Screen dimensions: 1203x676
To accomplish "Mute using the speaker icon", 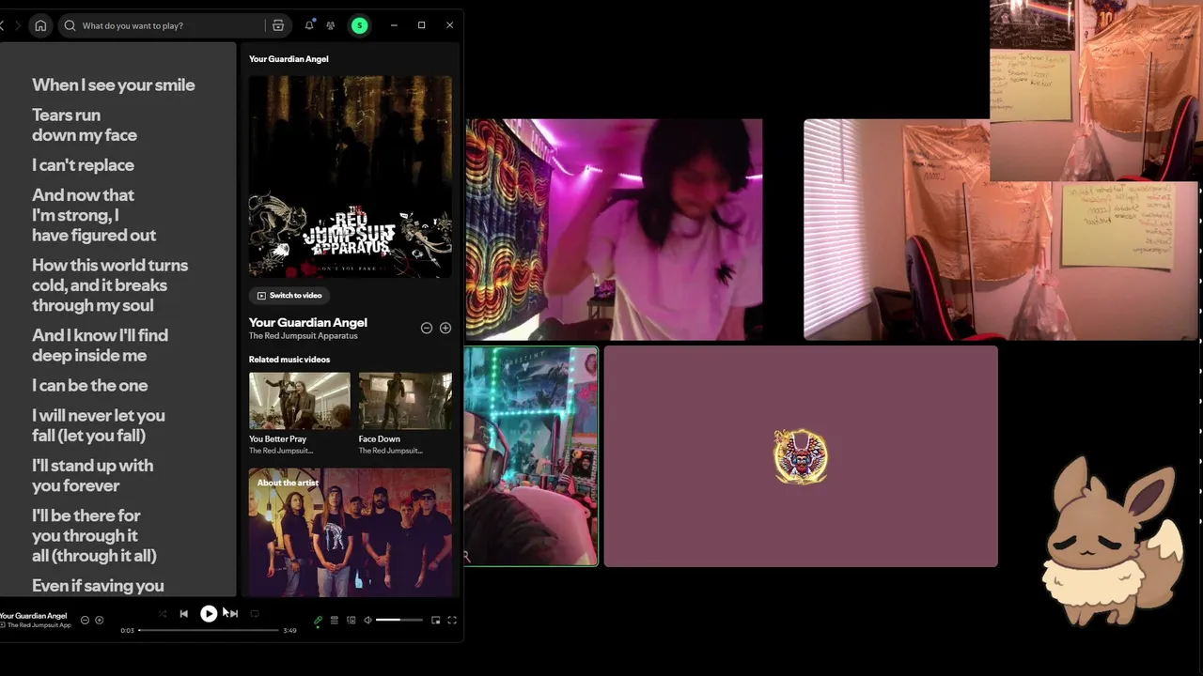I will tap(367, 620).
